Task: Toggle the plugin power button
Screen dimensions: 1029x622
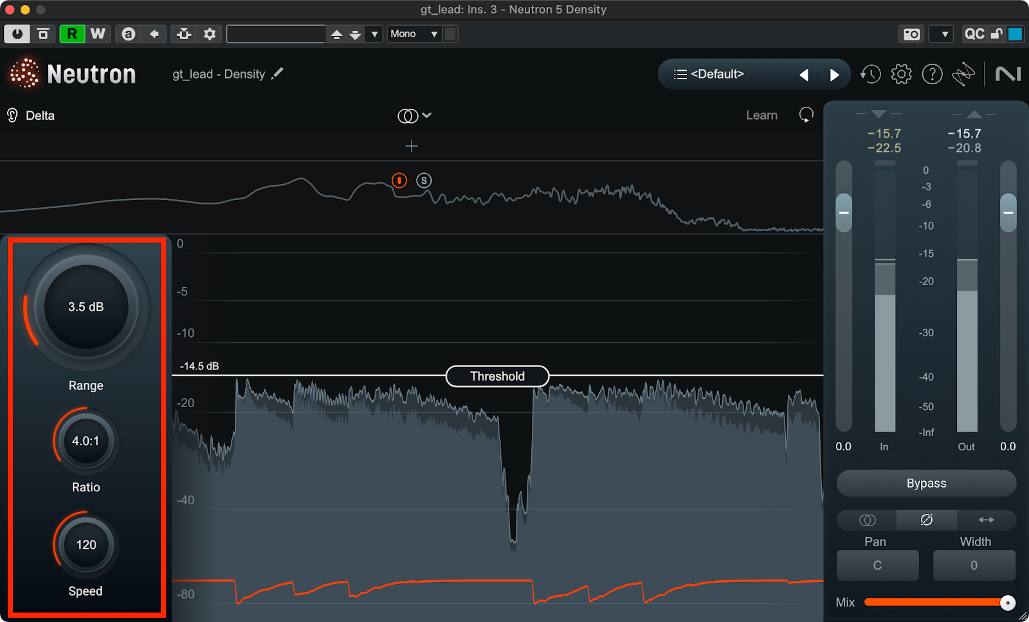Action: [17, 34]
